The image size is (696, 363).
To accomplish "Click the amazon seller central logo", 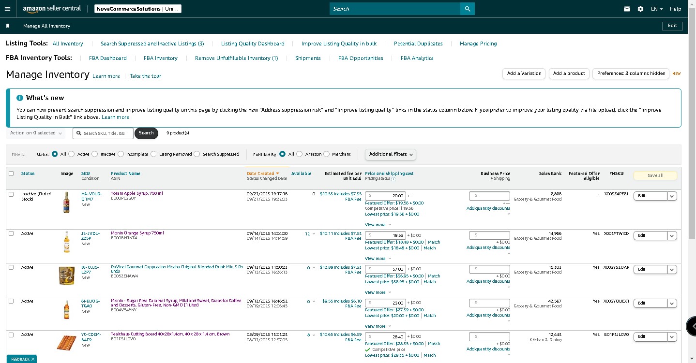I will (53, 9).
